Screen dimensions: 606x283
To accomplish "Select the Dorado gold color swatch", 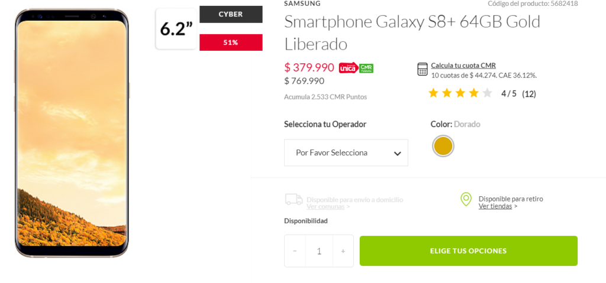I will pyautogui.click(x=443, y=146).
